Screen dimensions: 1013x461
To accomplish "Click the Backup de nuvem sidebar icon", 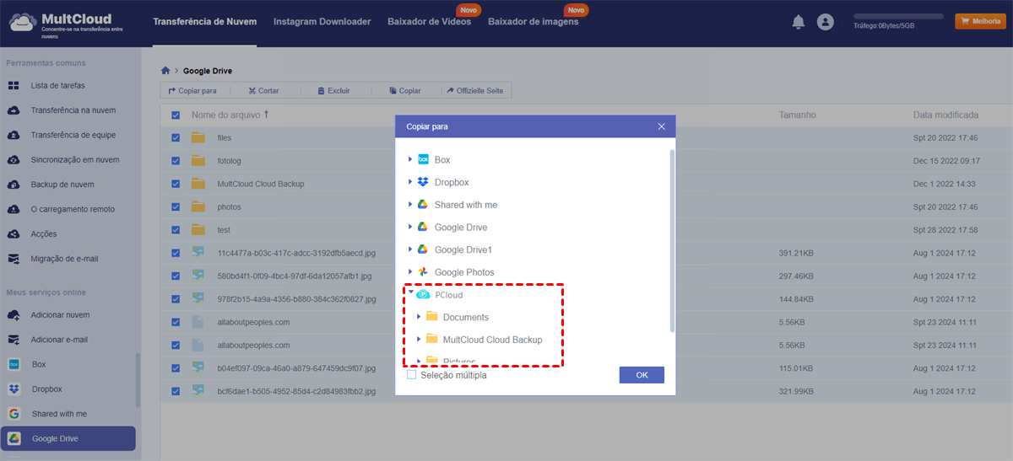I will coord(14,185).
